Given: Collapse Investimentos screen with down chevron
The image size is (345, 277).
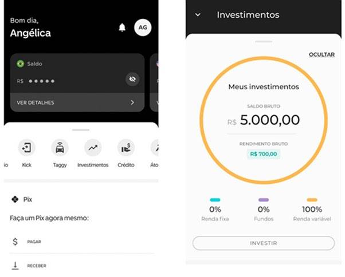Looking at the screenshot, I should click(198, 15).
